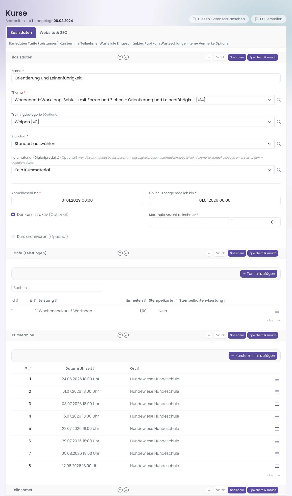Click the magnifier icon next to Thema

click(279, 100)
